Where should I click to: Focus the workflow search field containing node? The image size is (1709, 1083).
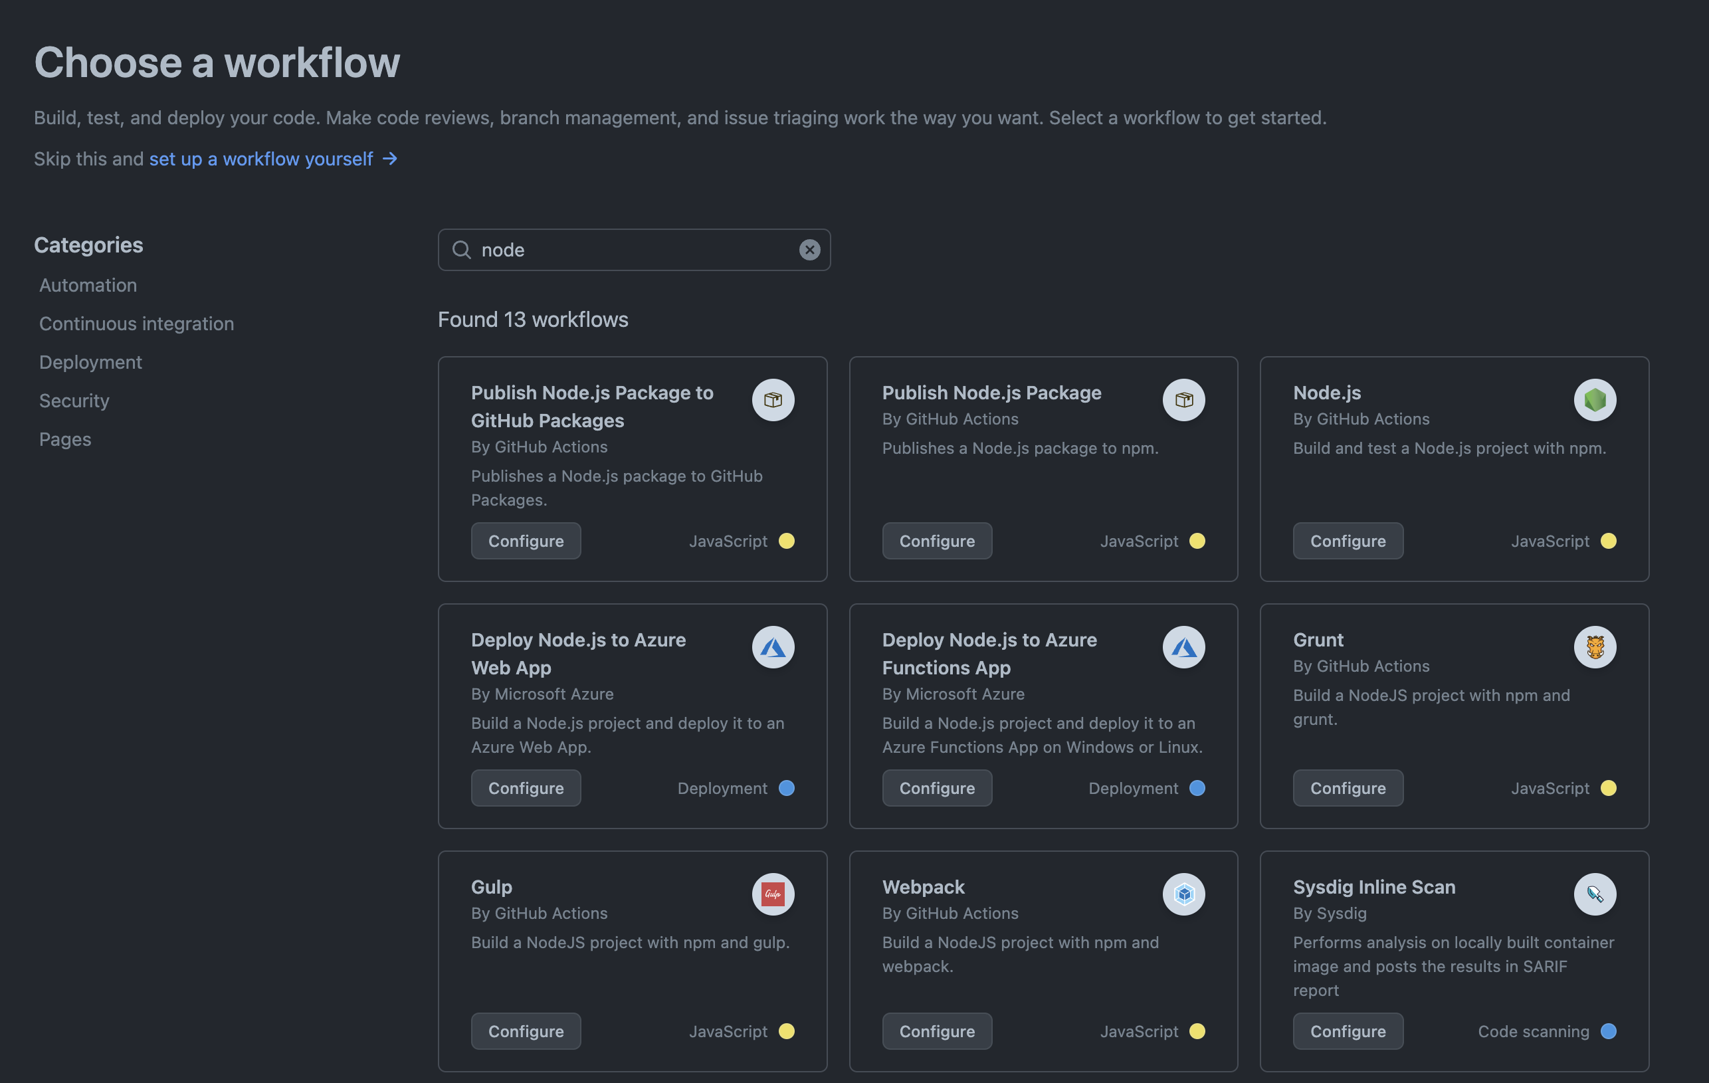[x=634, y=250]
